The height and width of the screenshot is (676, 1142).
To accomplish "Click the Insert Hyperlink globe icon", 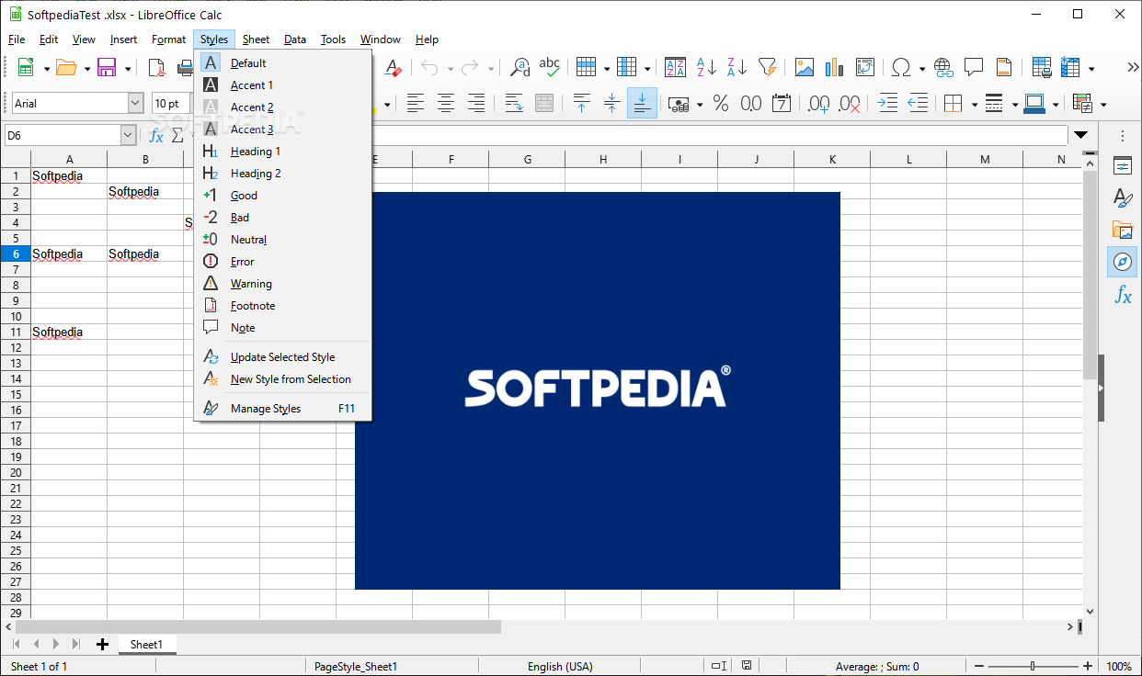I will pyautogui.click(x=943, y=67).
